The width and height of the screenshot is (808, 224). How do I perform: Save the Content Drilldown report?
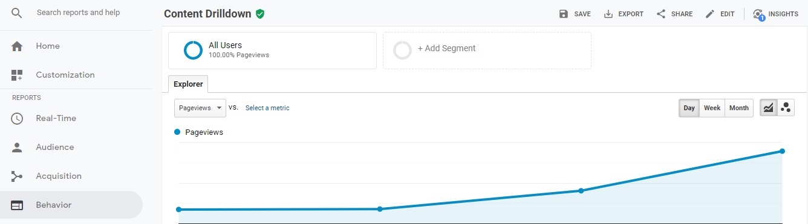575,14
